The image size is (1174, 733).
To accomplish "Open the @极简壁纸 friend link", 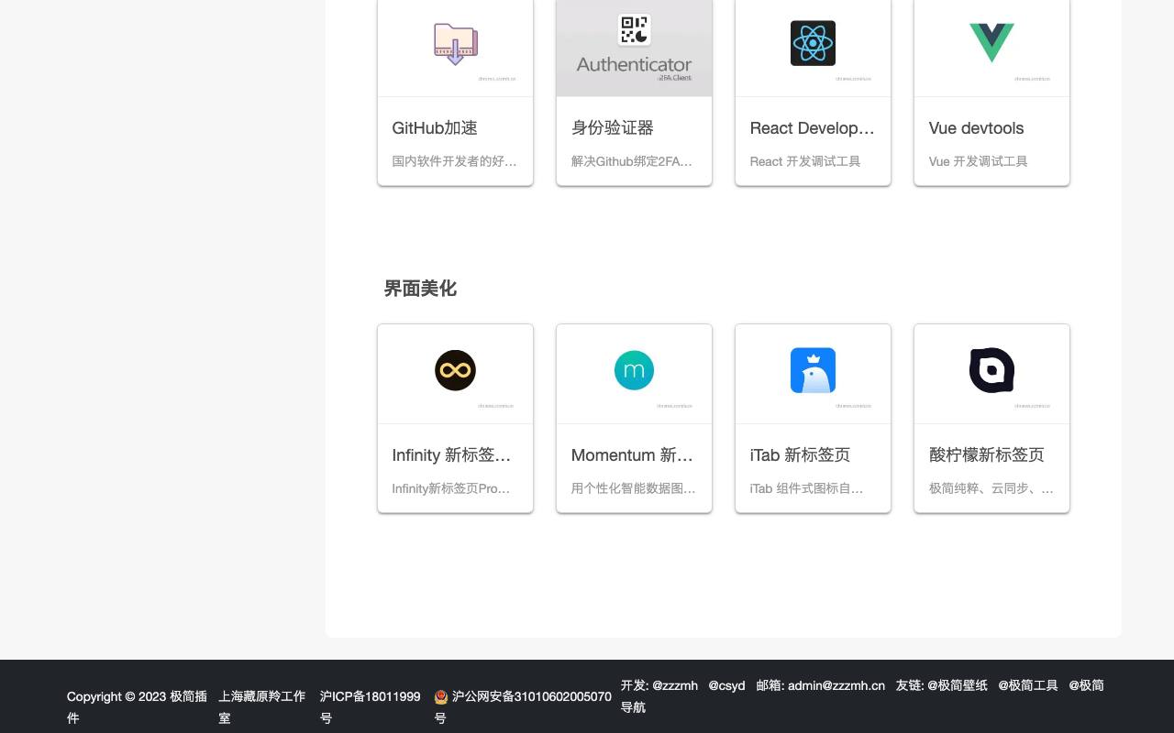I will (x=958, y=685).
